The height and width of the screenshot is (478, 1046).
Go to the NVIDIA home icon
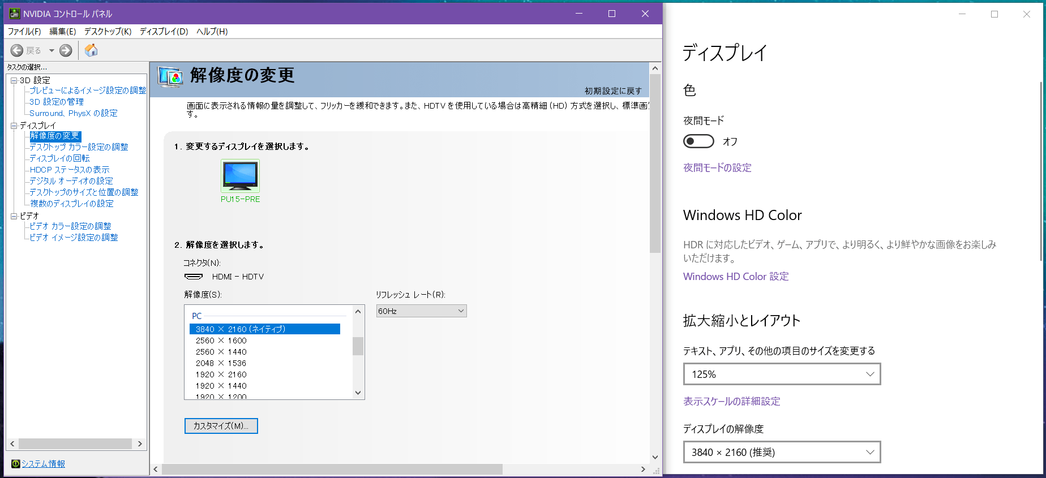tap(91, 50)
